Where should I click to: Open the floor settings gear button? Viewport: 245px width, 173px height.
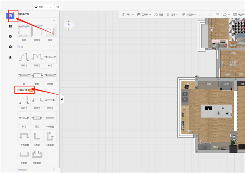[x=58, y=7]
